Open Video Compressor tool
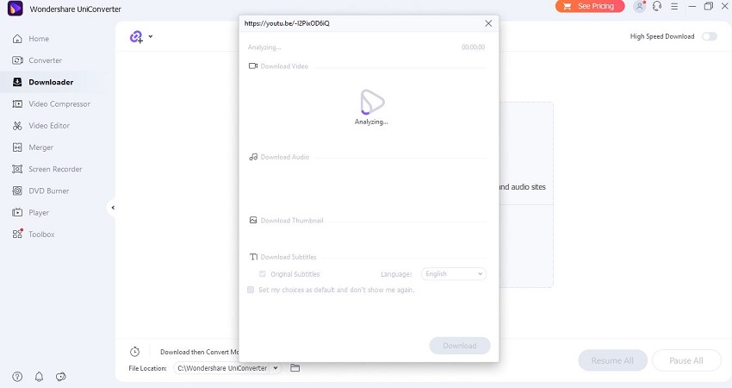The width and height of the screenshot is (732, 388). (52, 103)
